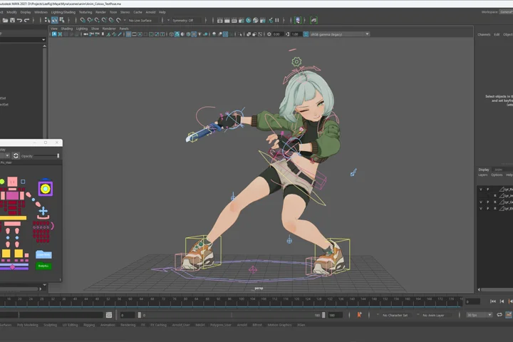
Task: Open the Symmetry: Off dropdown
Action: point(185,20)
